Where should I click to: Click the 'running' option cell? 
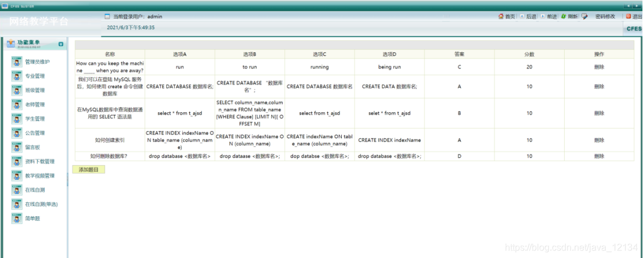pyautogui.click(x=319, y=67)
